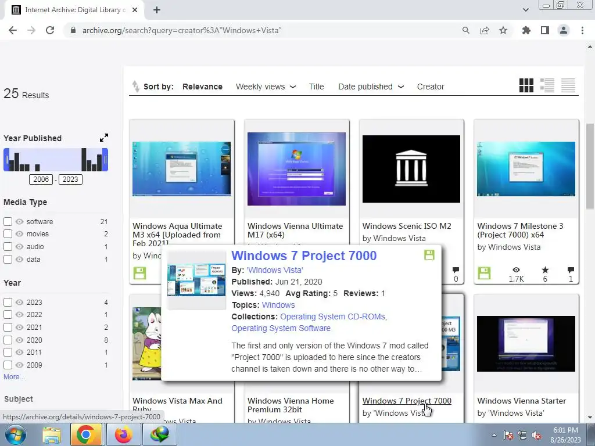Switch to tile grid view
Screen dimensions: 595x446
[x=526, y=85]
